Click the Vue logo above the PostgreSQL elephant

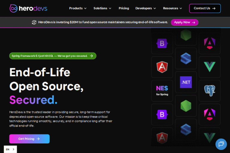[210, 67]
